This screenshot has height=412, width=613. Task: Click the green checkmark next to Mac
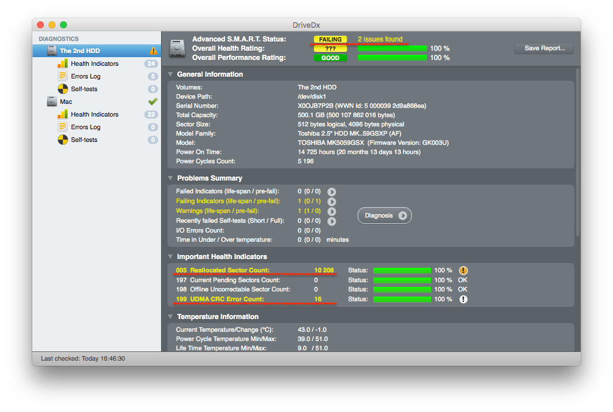[152, 102]
